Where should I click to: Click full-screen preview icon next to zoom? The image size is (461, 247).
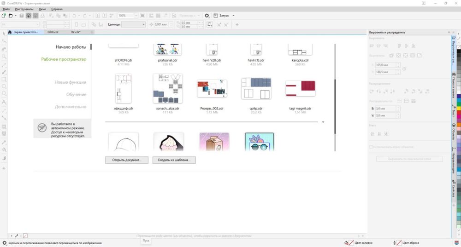pos(142,16)
